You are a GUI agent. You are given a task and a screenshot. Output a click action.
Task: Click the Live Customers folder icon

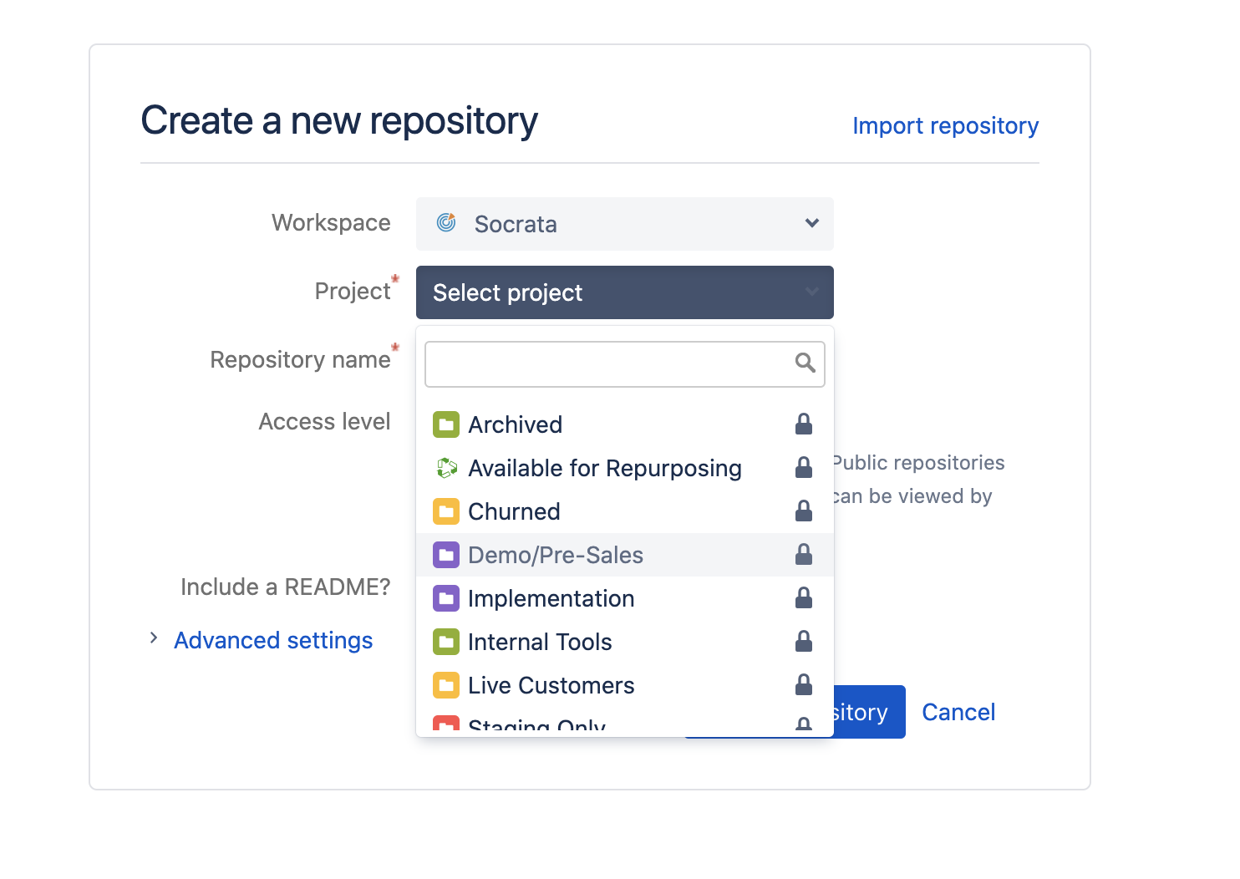[446, 685]
